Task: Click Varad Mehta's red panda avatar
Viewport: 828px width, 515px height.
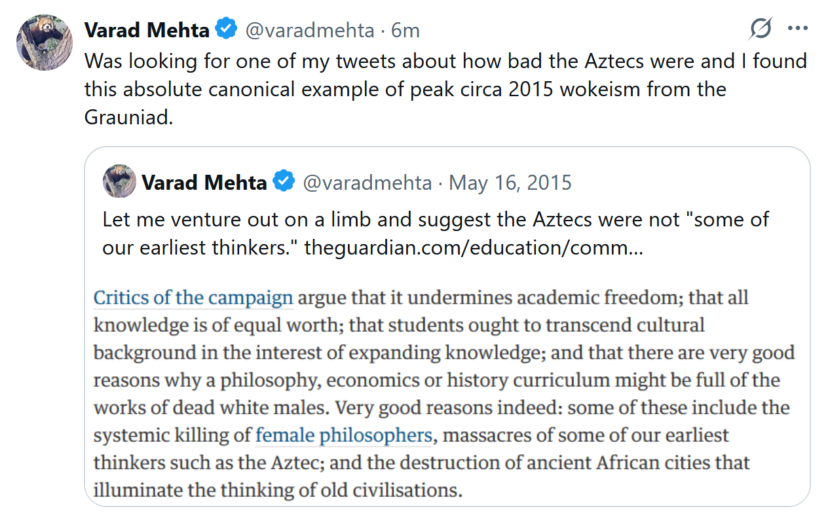Action: point(44,42)
